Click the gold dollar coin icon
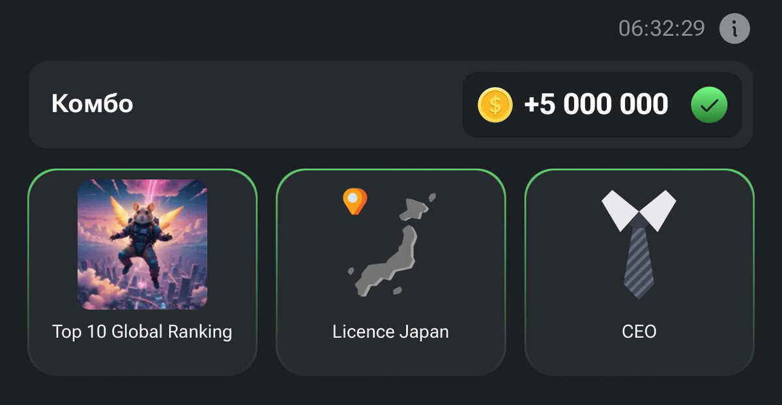 tap(495, 105)
